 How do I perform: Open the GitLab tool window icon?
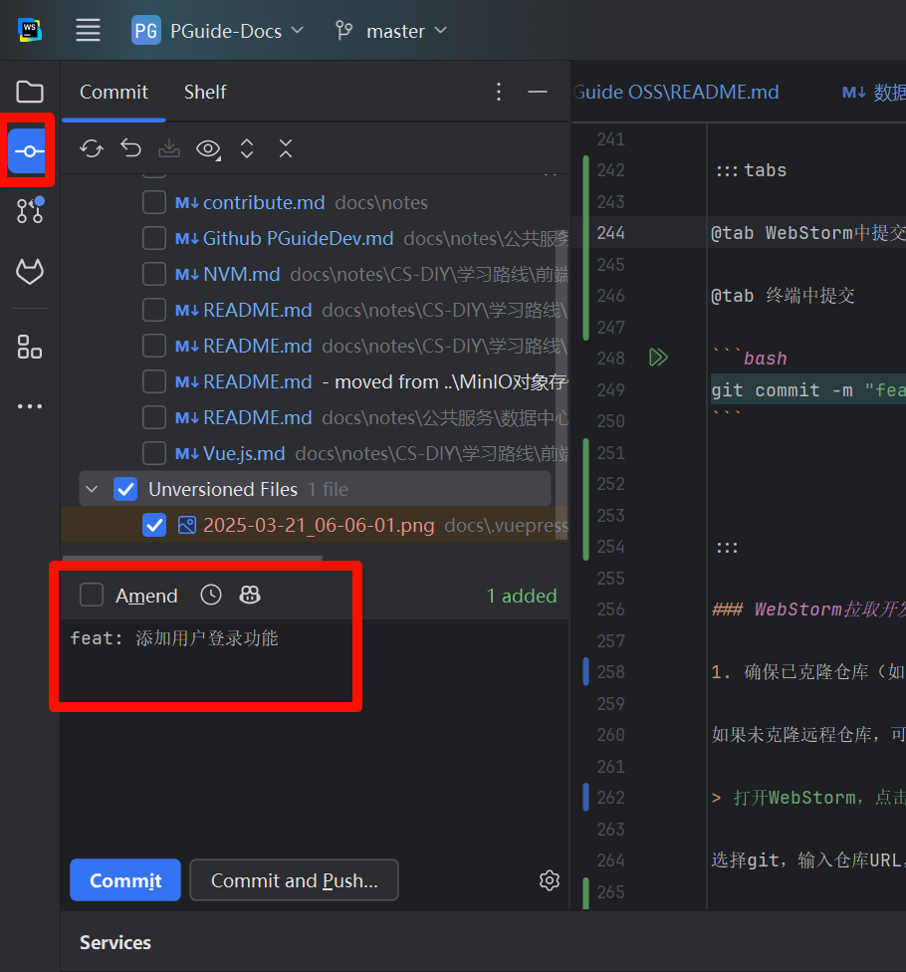click(30, 271)
